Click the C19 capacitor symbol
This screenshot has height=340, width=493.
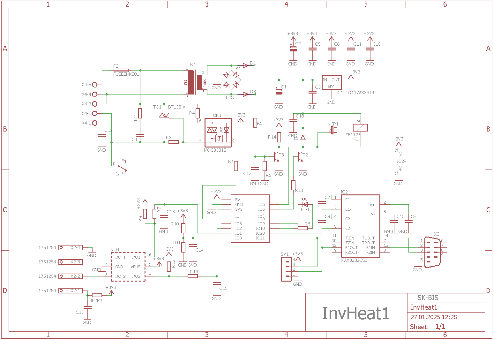coord(102,135)
